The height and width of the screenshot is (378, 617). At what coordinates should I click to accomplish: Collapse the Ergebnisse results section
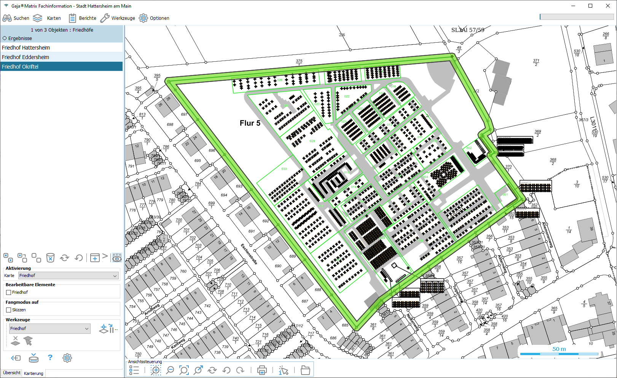pos(5,38)
